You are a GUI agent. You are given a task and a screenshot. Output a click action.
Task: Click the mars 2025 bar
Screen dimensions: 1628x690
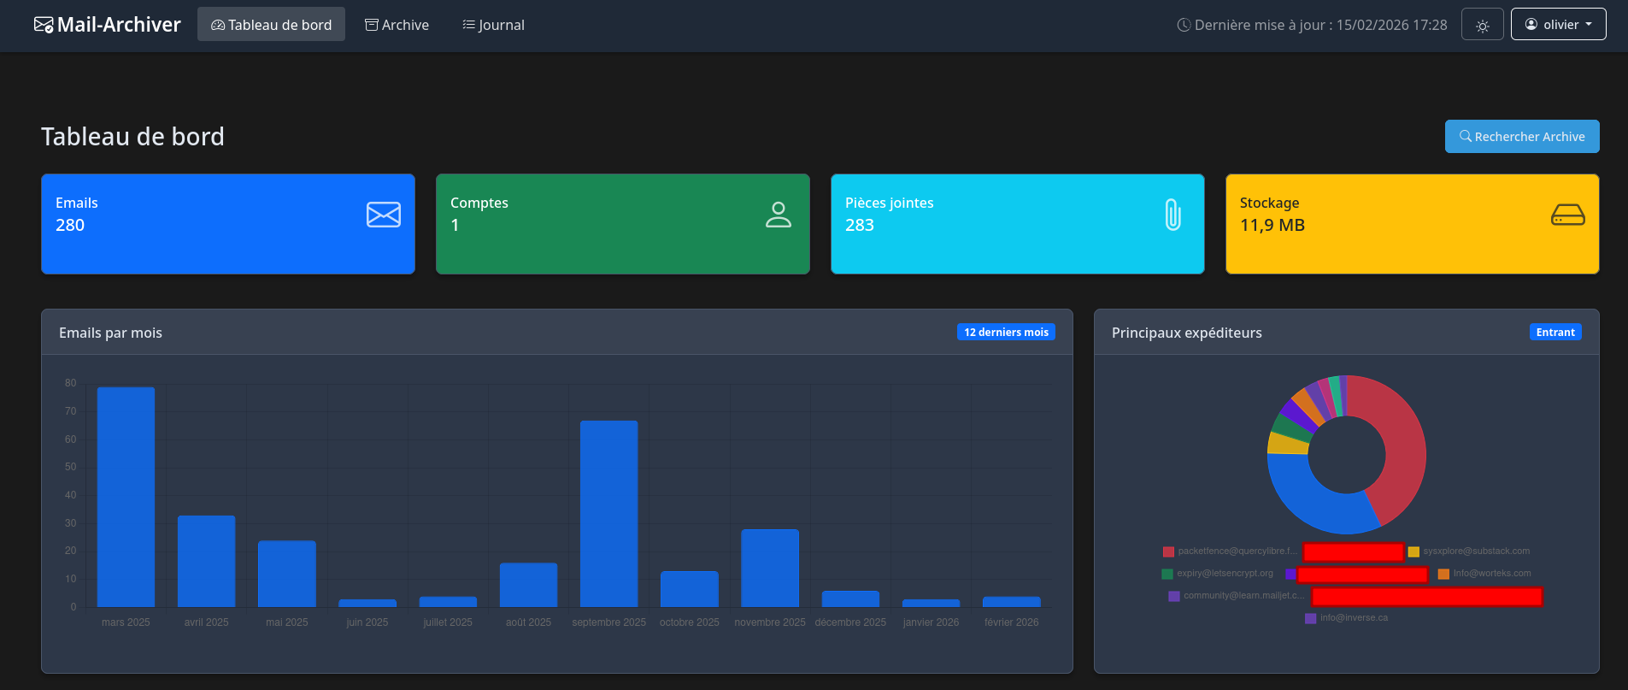[x=126, y=497]
